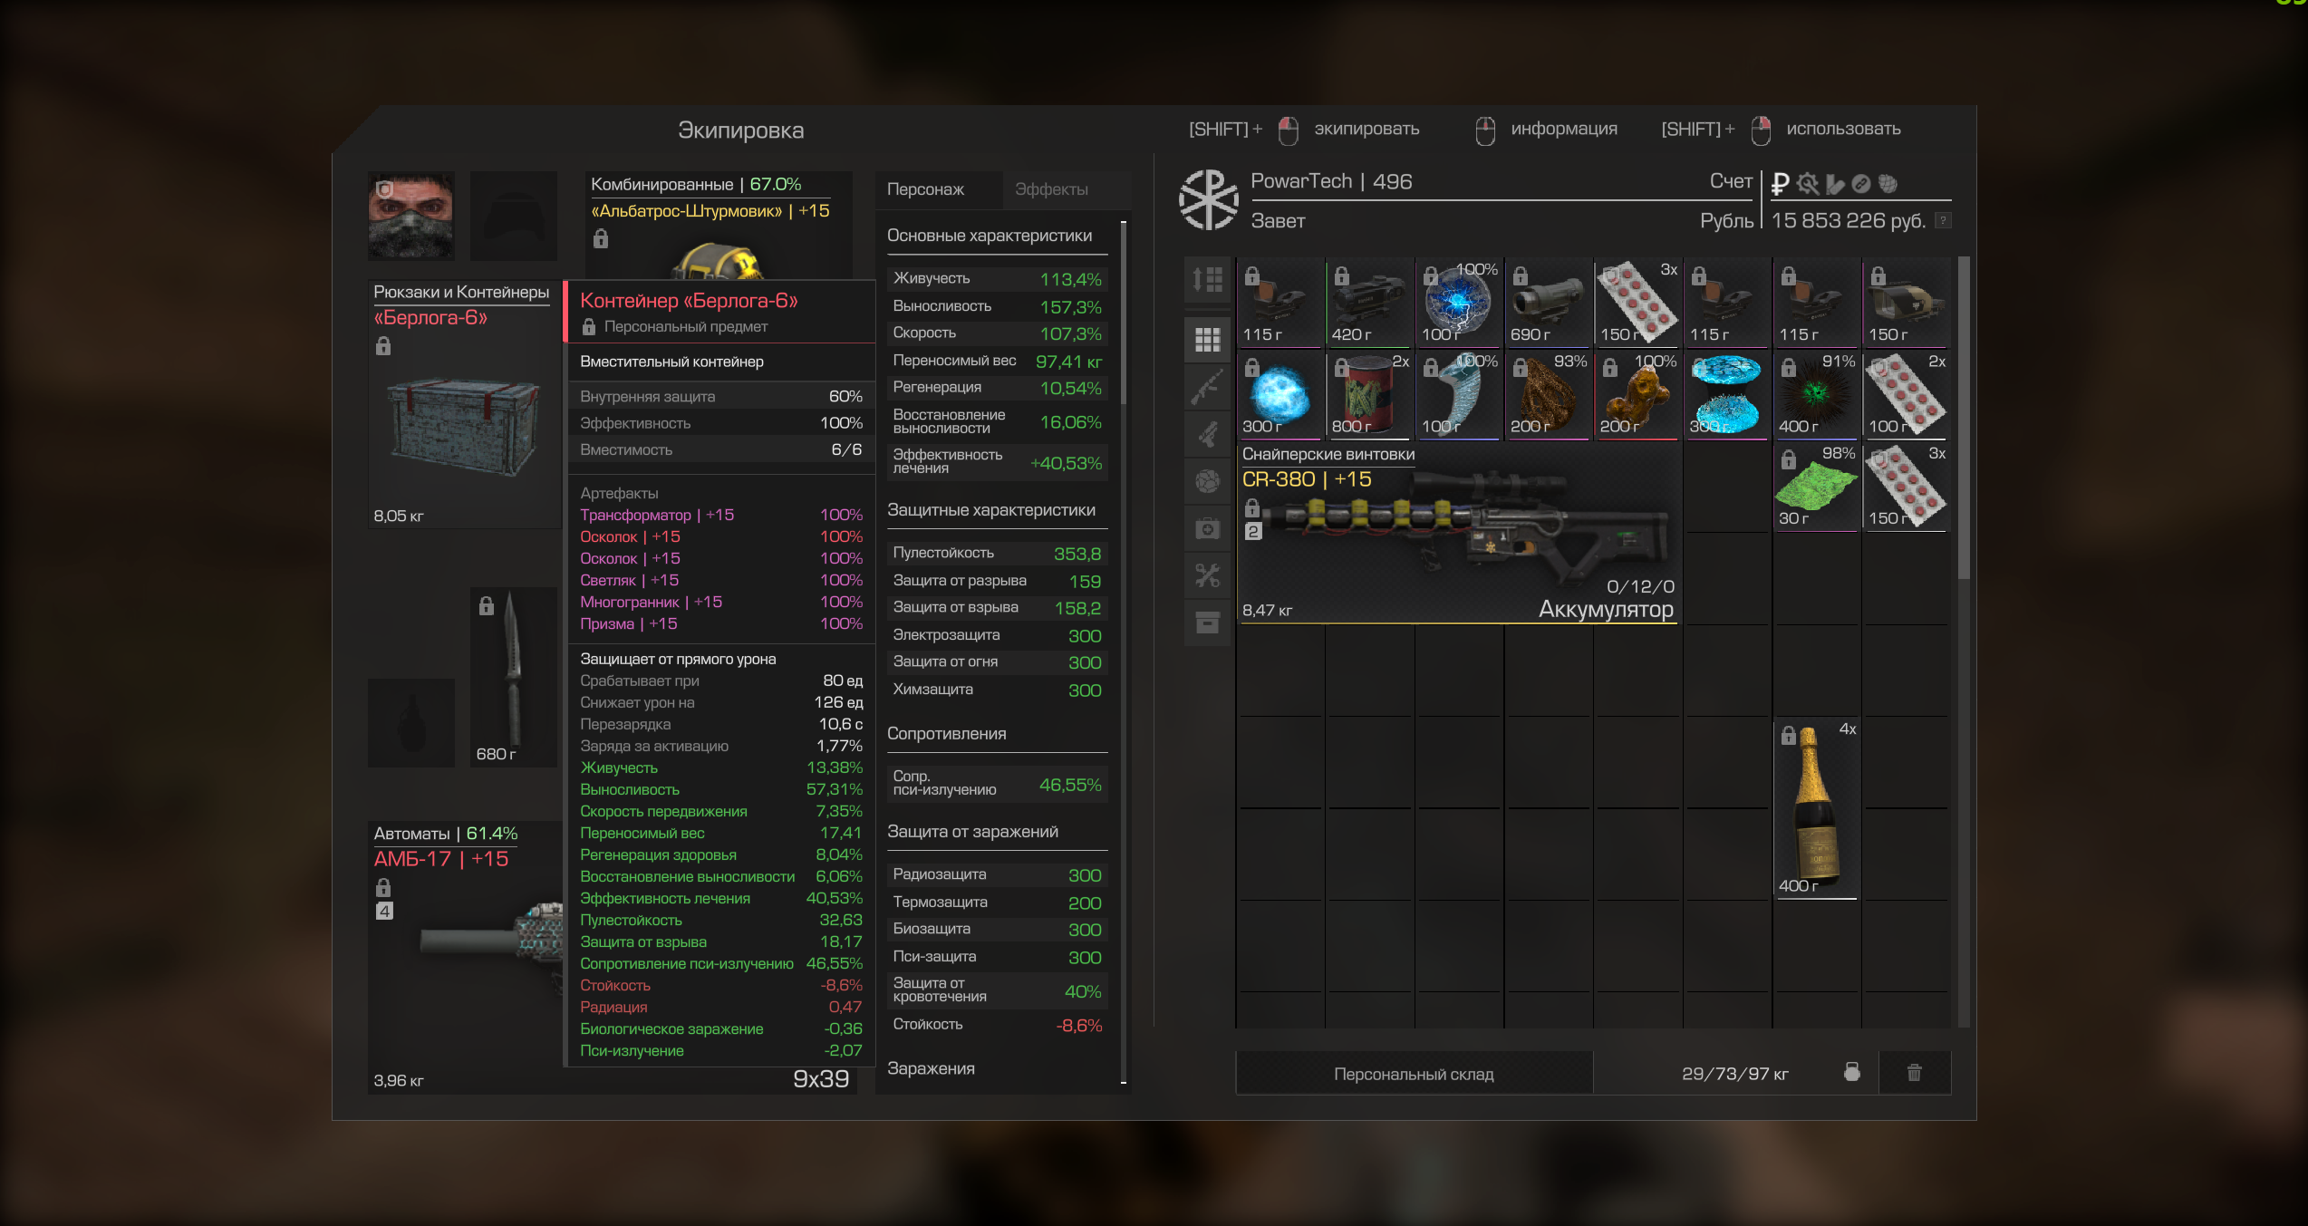This screenshot has width=2308, height=1226.
Task: Click the character face portrait
Action: [x=411, y=216]
